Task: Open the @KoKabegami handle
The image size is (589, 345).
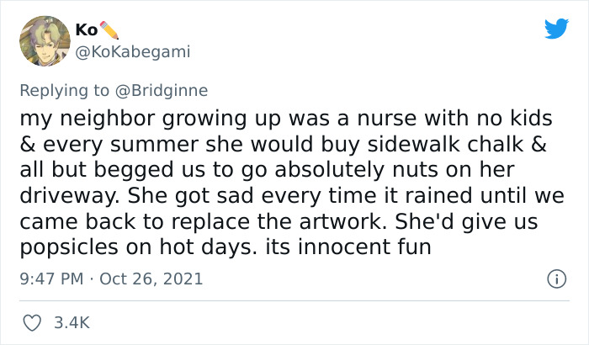Action: [133, 51]
